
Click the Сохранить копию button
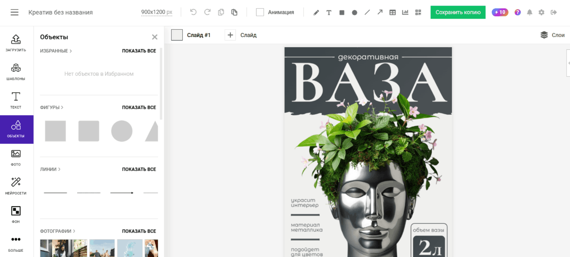point(458,12)
